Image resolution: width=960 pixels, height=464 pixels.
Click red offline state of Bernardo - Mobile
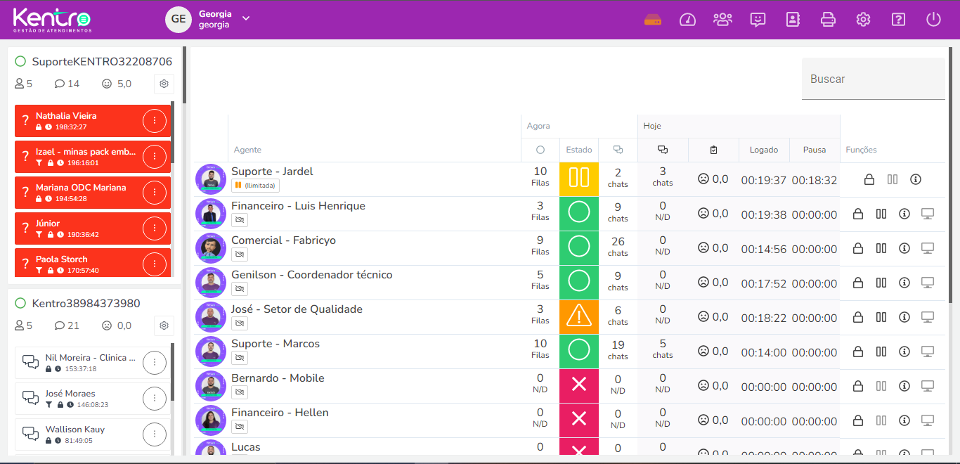579,386
